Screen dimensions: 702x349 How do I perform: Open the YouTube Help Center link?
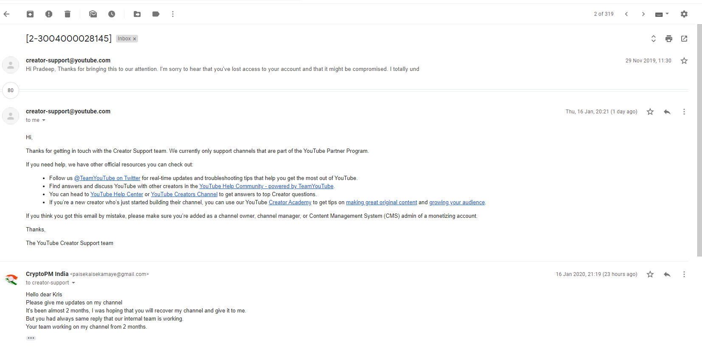[117, 194]
